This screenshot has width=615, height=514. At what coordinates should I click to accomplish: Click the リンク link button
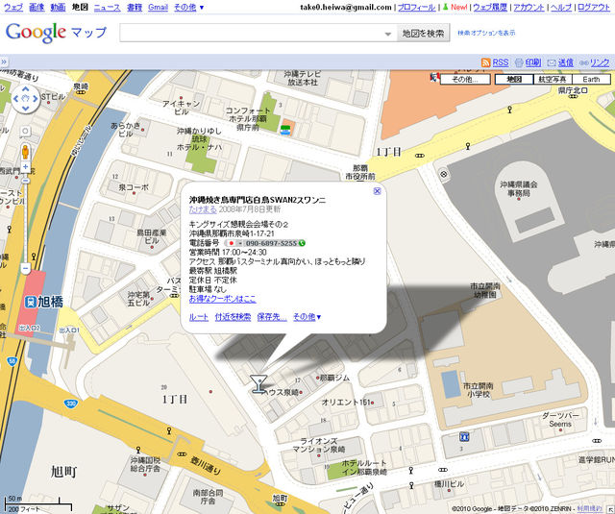600,62
